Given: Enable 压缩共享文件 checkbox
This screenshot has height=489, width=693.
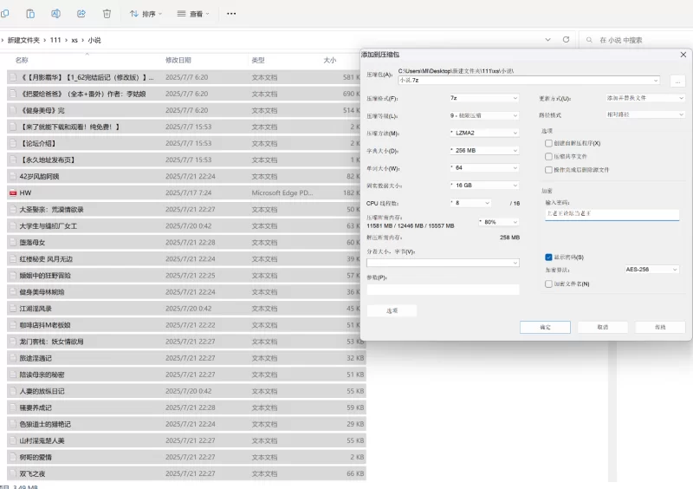Looking at the screenshot, I should click(548, 156).
